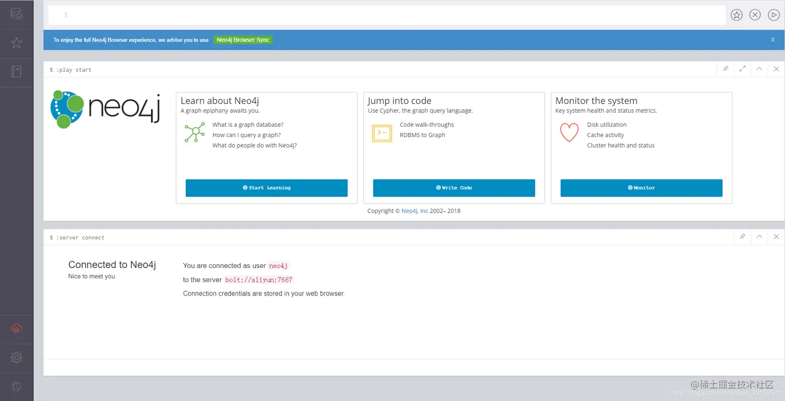Click the graph nodes icon in Learn card
The height and width of the screenshot is (401, 785).
pos(195,132)
